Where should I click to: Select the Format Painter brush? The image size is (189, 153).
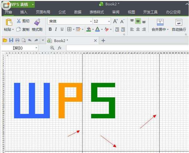tap(37, 22)
